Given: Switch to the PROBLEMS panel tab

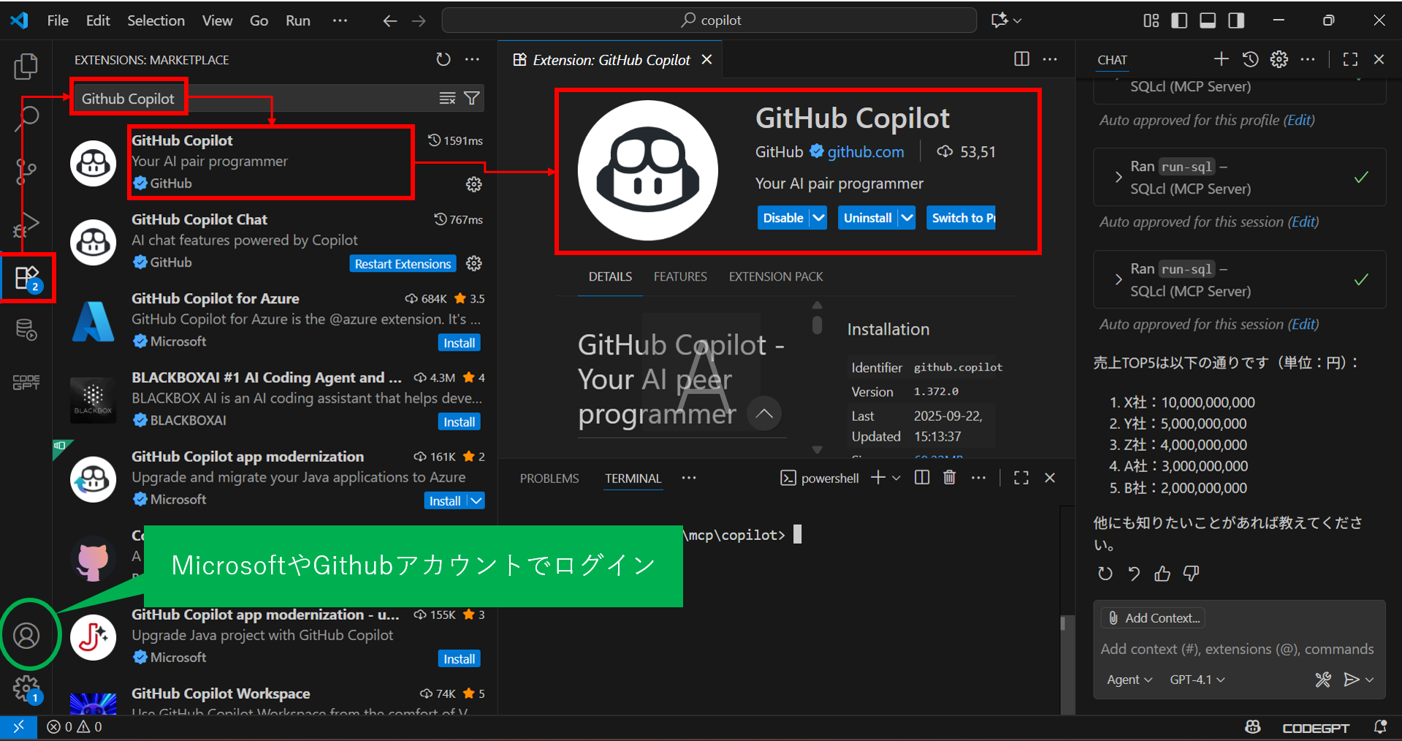Looking at the screenshot, I should point(549,478).
